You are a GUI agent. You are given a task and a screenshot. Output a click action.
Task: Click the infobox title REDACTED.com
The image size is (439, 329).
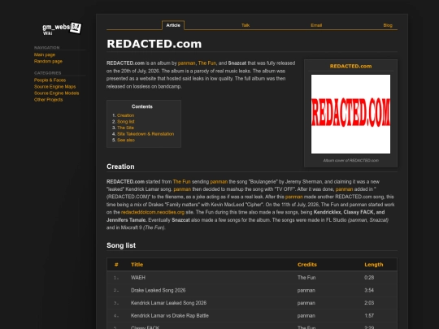[x=350, y=67]
